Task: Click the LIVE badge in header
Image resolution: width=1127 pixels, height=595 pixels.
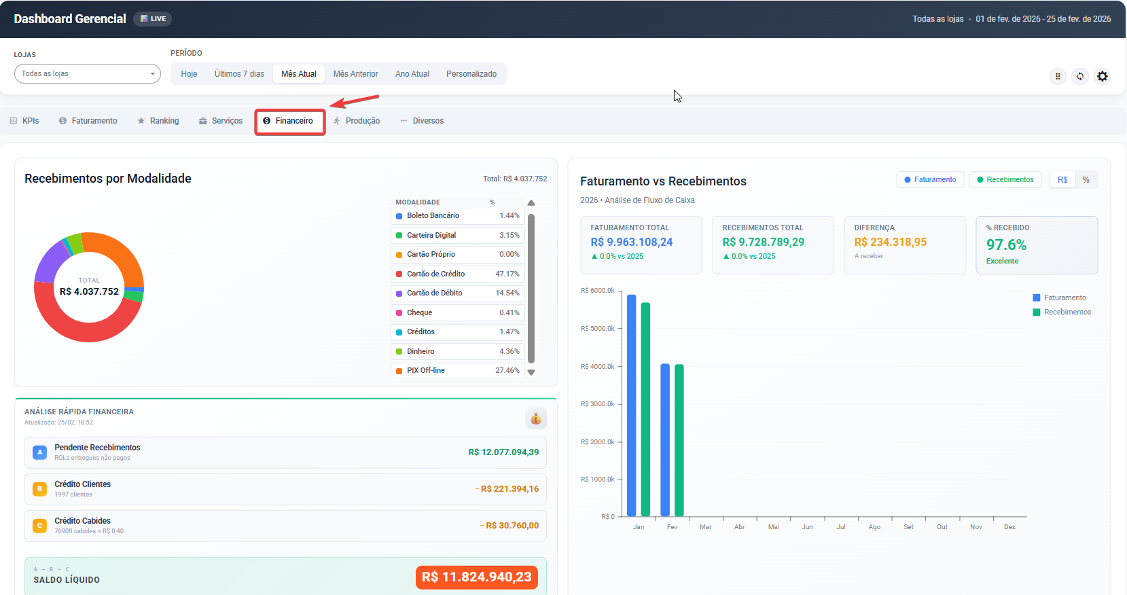Action: pyautogui.click(x=153, y=19)
